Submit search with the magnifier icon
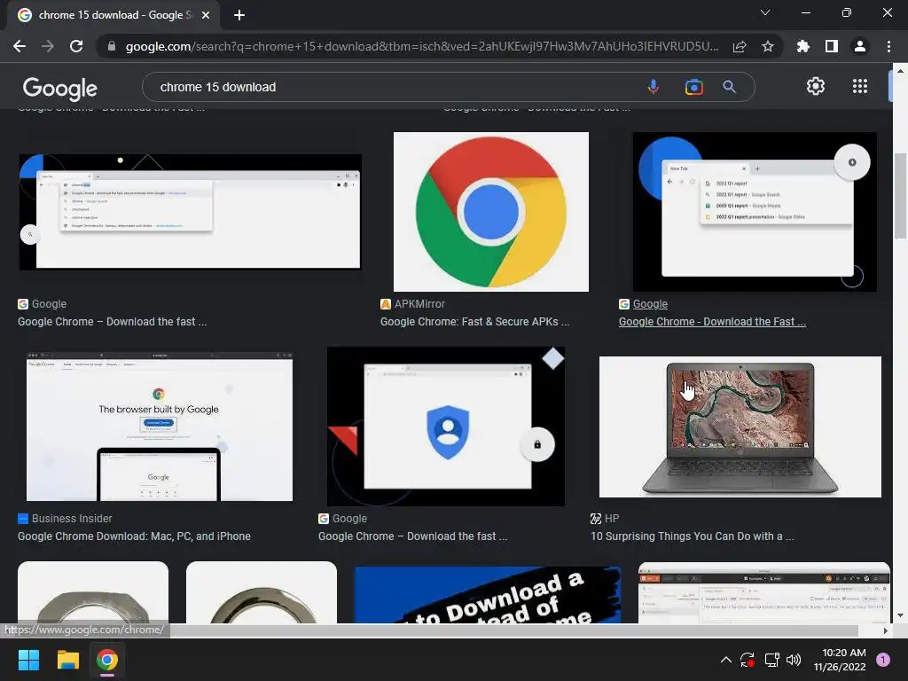Screen dimensions: 908x681 click(x=729, y=87)
